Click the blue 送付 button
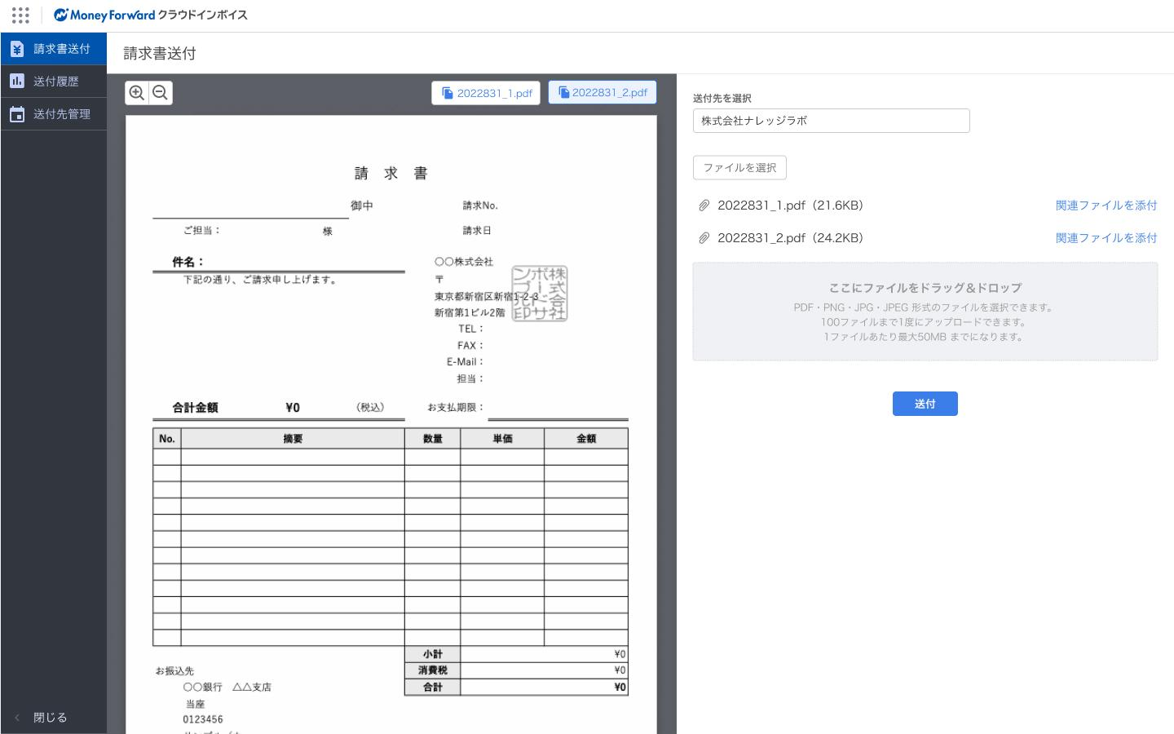The width and height of the screenshot is (1174, 734). [925, 404]
